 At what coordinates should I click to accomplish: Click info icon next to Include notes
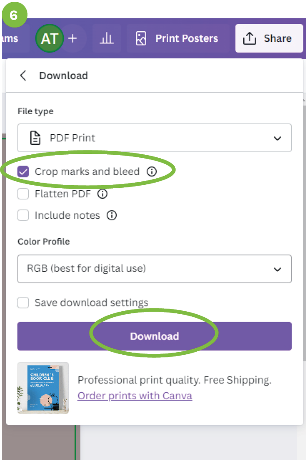(x=112, y=215)
